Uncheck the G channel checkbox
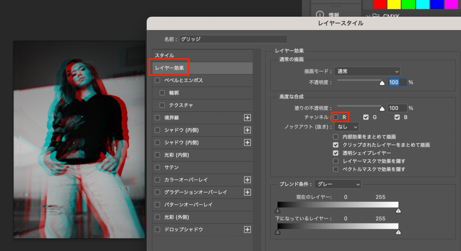The width and height of the screenshot is (461, 251). [366, 117]
